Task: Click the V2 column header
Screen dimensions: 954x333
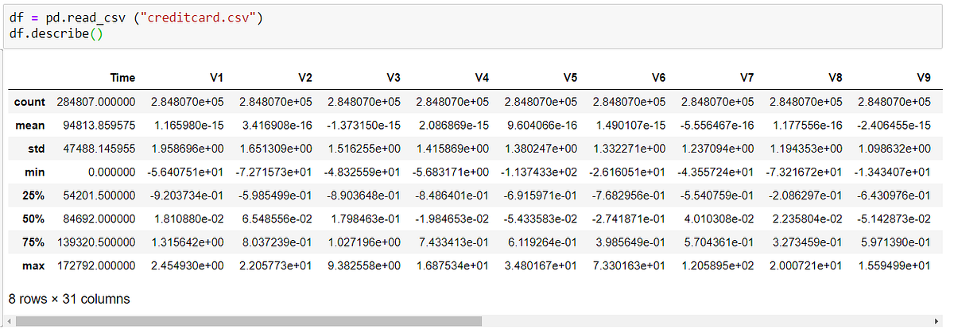Action: coord(304,78)
